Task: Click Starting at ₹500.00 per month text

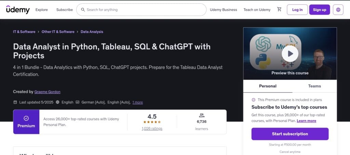Action: 290,145
